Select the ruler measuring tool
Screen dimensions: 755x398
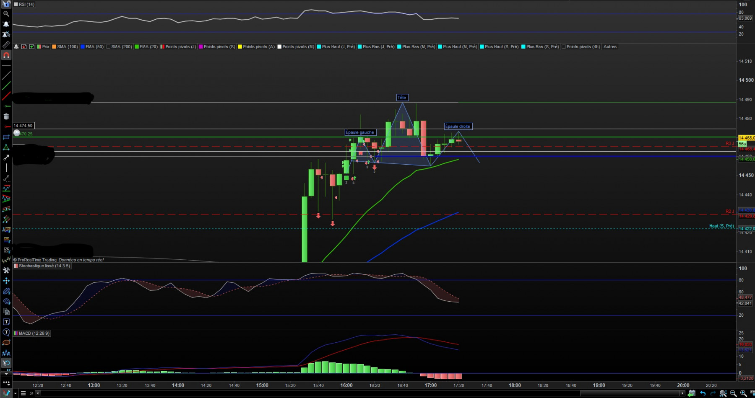click(6, 44)
